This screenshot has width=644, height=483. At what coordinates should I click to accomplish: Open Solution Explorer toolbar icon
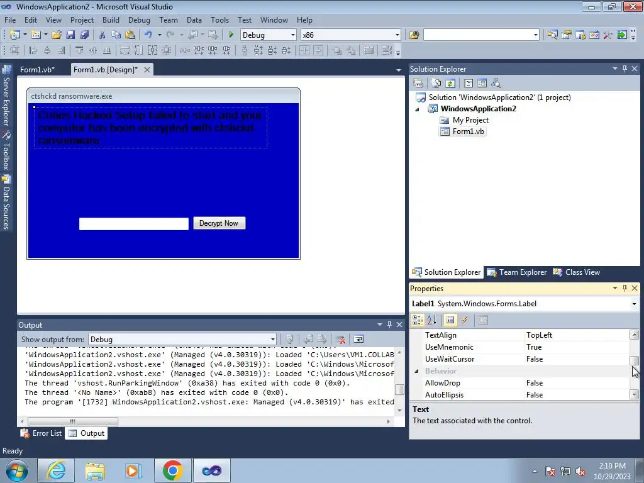click(x=552, y=35)
